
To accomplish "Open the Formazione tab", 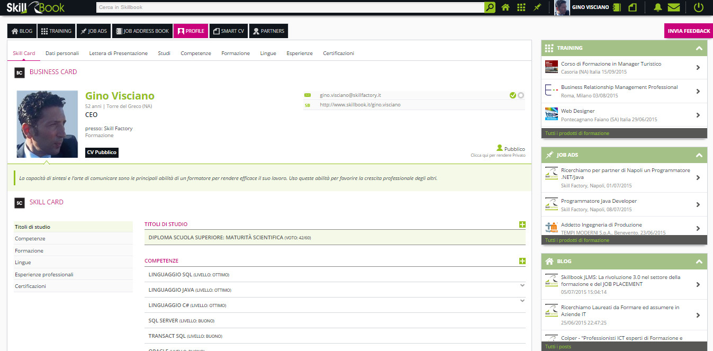I will [x=236, y=53].
